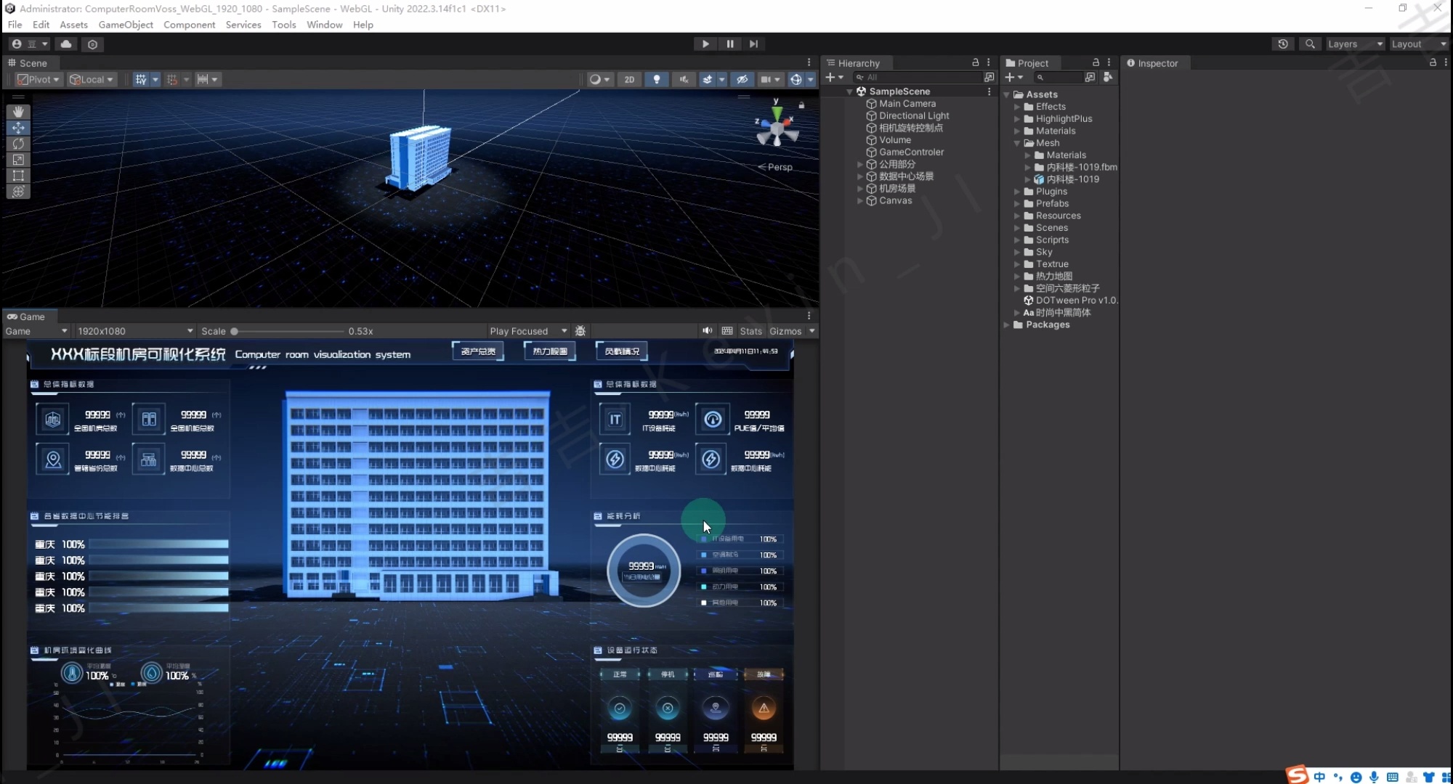Click the Step forward button
The image size is (1453, 784).
[753, 44]
